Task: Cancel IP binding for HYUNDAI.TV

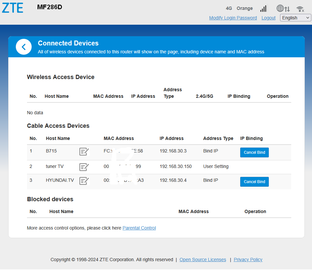Action: (x=254, y=182)
